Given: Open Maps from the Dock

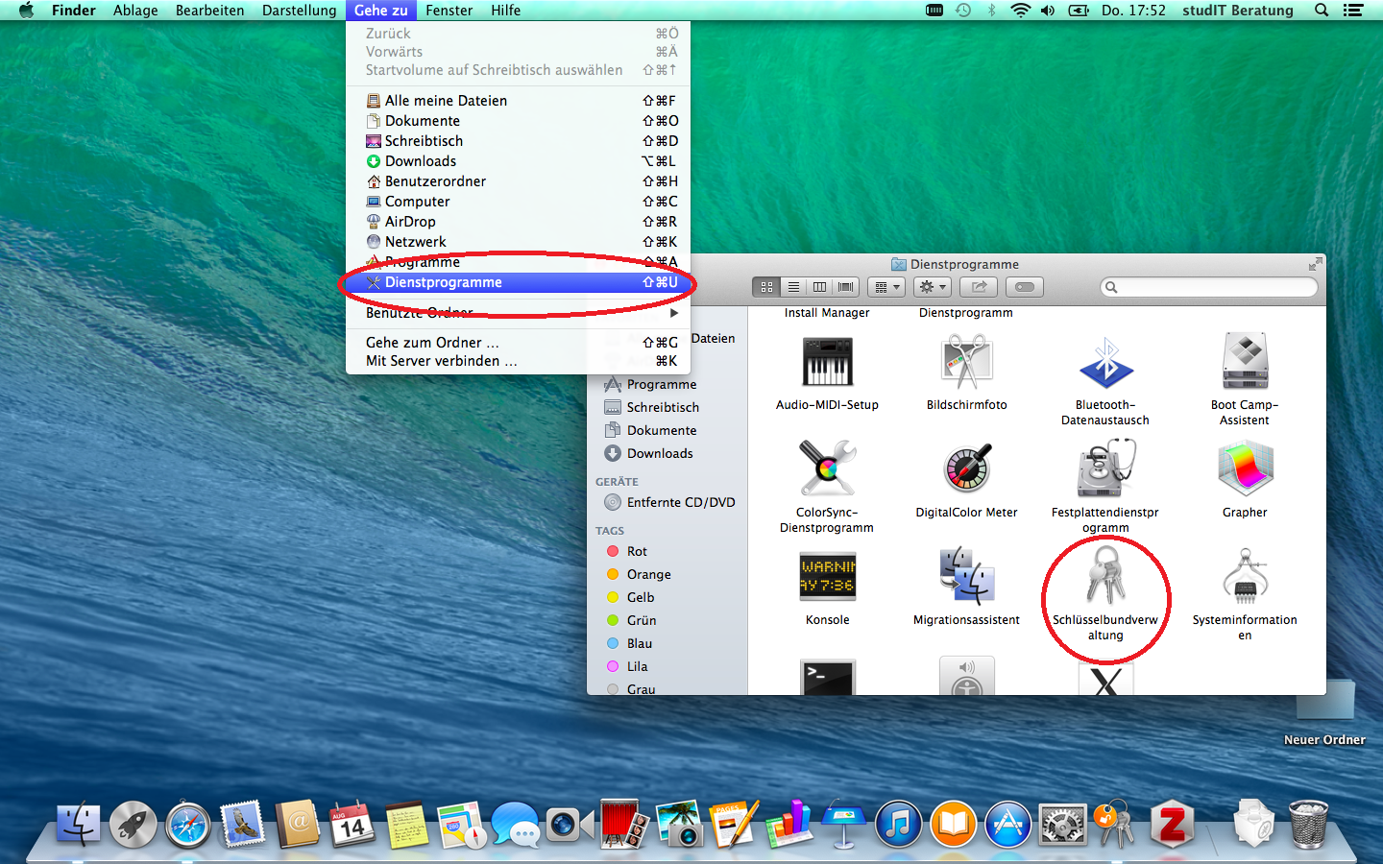Looking at the screenshot, I should [x=461, y=824].
